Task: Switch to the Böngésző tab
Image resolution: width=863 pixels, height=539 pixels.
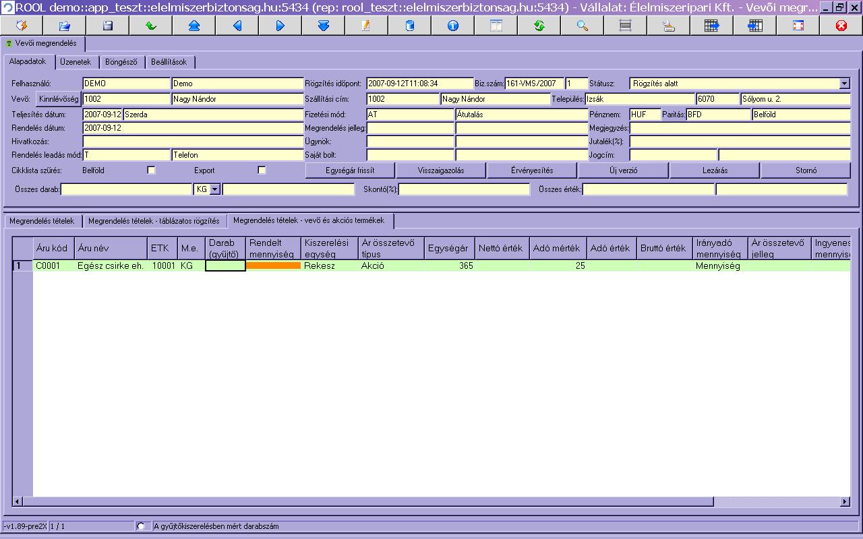Action: [121, 62]
